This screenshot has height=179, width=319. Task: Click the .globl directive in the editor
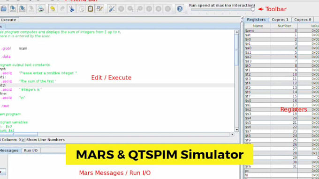point(6,49)
